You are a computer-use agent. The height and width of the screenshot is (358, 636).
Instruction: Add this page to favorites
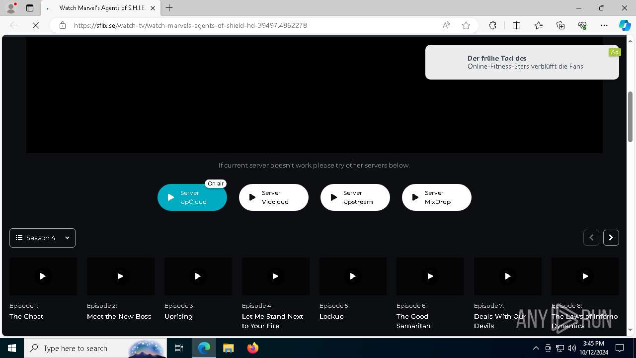[466, 25]
